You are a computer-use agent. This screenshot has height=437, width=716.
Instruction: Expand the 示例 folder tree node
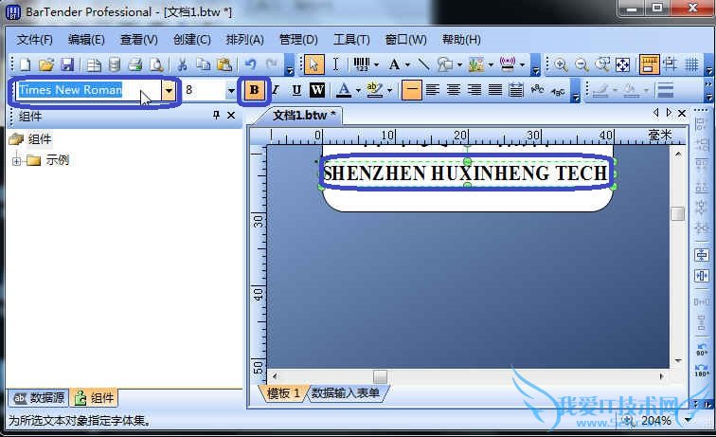pyautogui.click(x=16, y=161)
